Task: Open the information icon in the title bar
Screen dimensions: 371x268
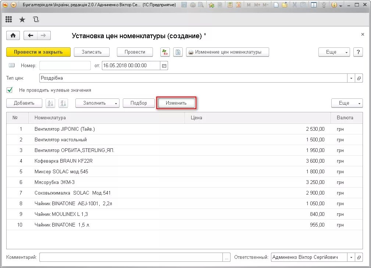Action: pos(334,5)
